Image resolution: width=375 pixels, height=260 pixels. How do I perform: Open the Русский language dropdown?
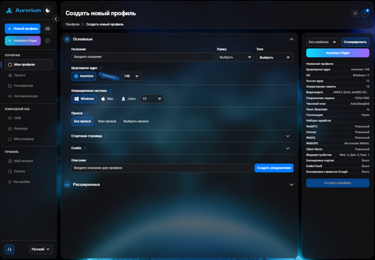pos(41,249)
